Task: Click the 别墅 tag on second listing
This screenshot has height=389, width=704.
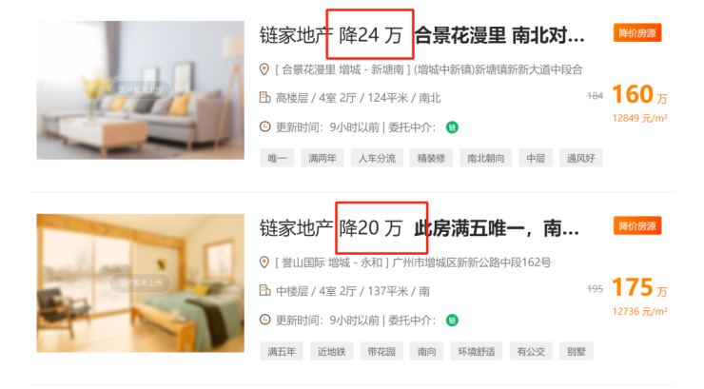Action: tap(576, 351)
